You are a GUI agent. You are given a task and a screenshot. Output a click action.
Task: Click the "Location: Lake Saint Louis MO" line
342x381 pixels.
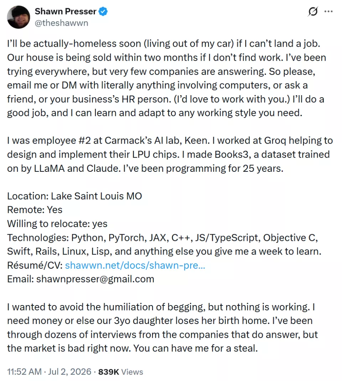pyautogui.click(x=74, y=196)
